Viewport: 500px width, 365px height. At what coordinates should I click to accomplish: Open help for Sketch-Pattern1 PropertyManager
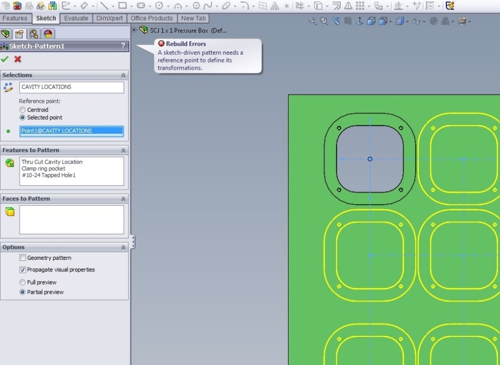[123, 46]
